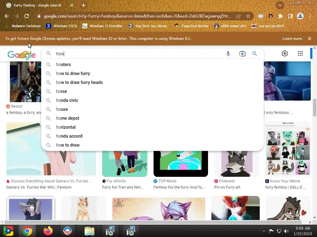Open the Know Your Meme DALL-E thumbnail
This screenshot has width=317, height=237.
[288, 148]
